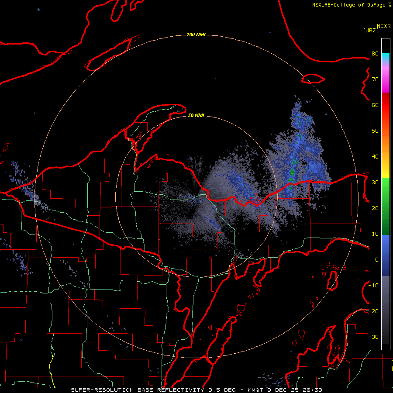The width and height of the screenshot is (393, 393).
Task: Click the green reflectivity core east of the radar
Action: pyautogui.click(x=292, y=173)
